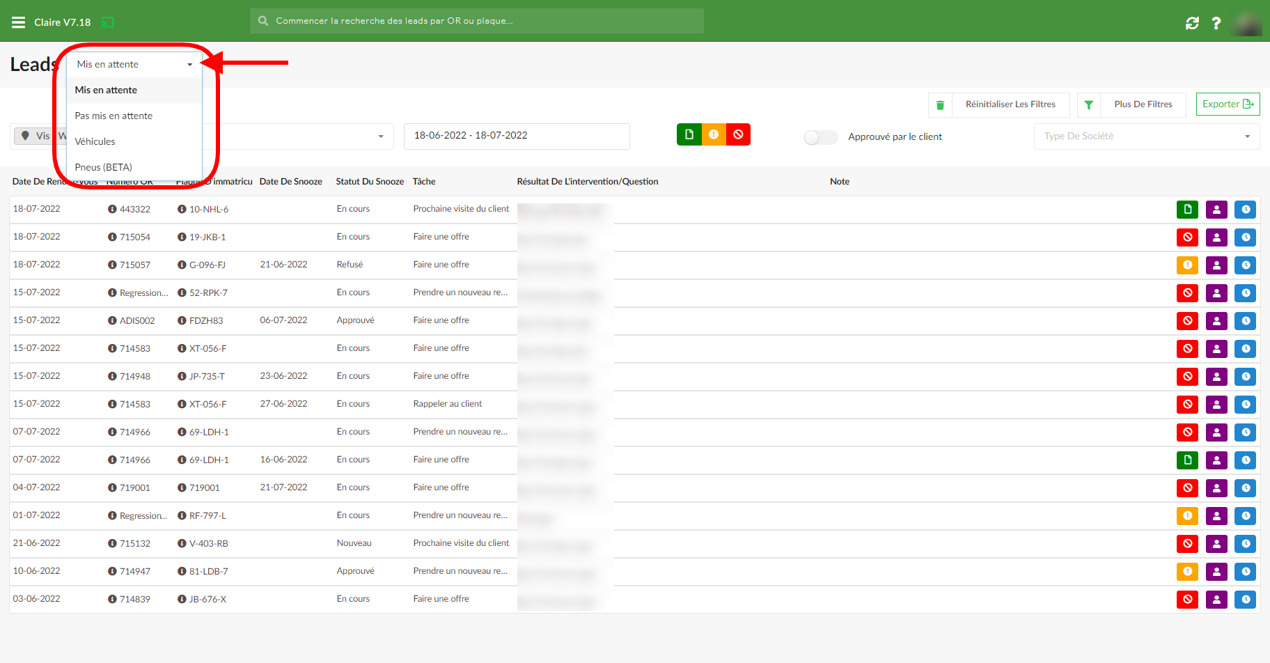Screen dimensions: 1270x663
Task: Sort by 'Tâche' column header
Action: (423, 182)
